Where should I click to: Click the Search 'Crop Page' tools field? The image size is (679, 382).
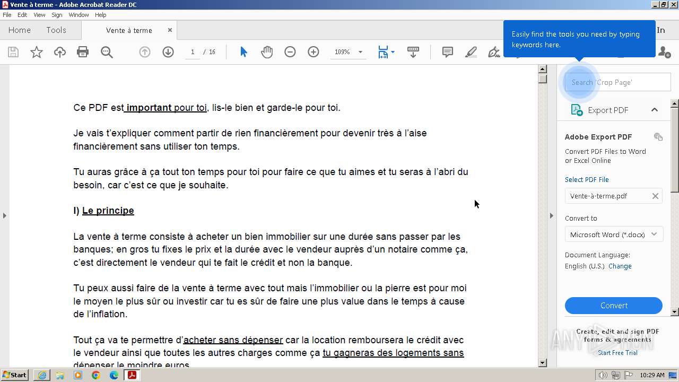[617, 82]
